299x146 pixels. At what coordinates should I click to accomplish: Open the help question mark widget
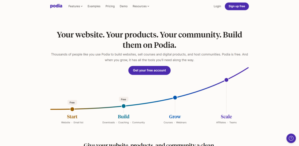pyautogui.click(x=291, y=138)
